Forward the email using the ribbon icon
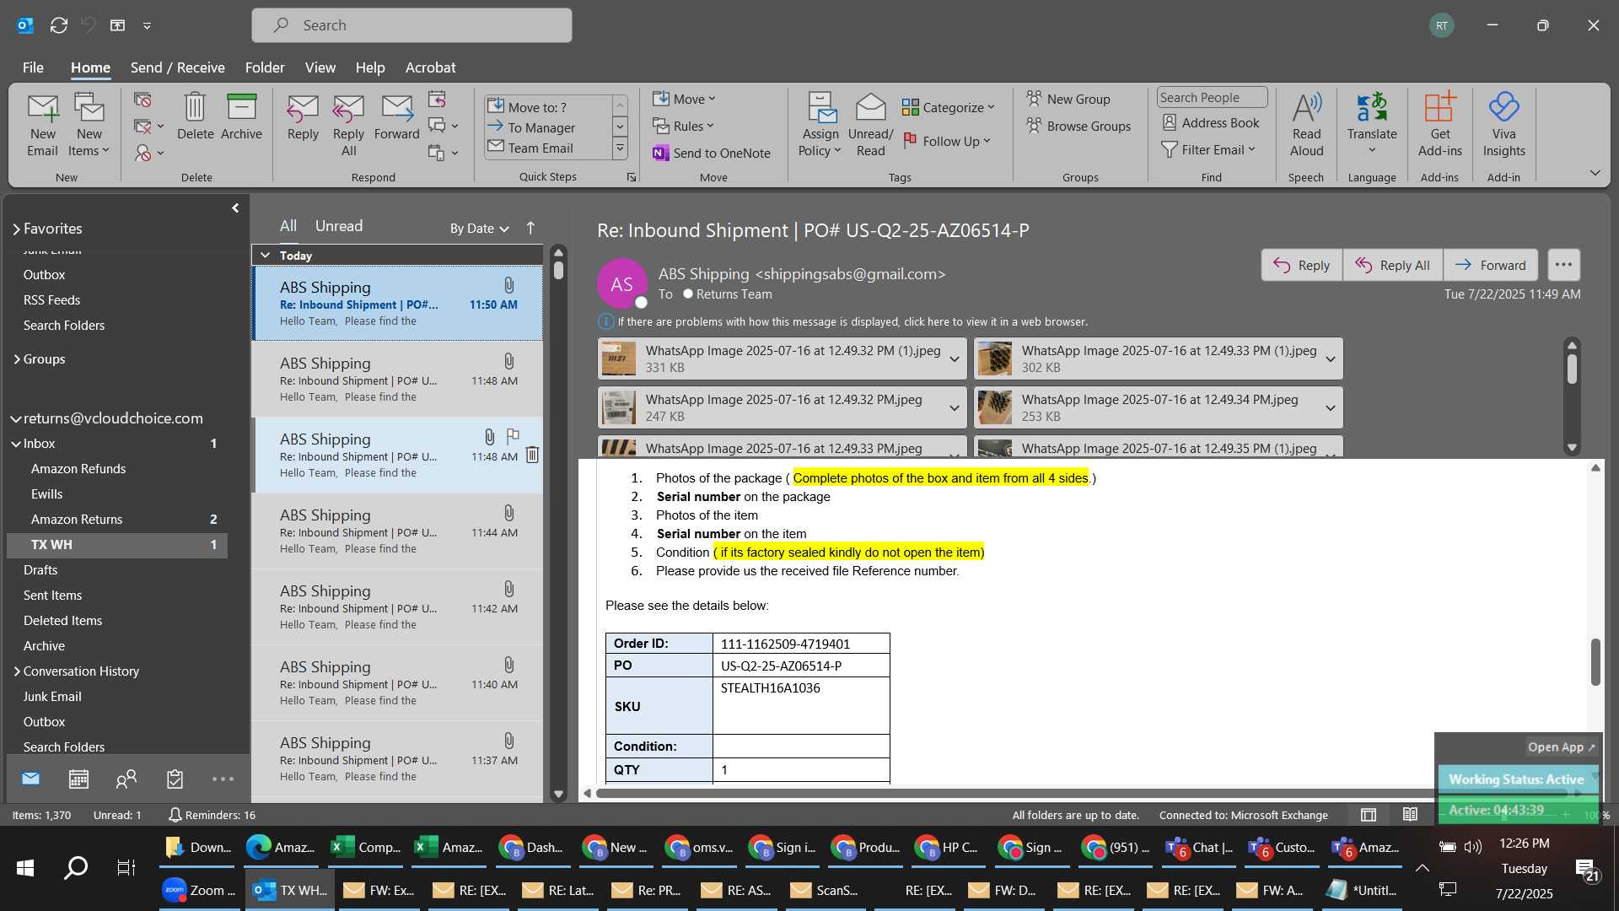Image resolution: width=1619 pixels, height=911 pixels. click(x=396, y=116)
